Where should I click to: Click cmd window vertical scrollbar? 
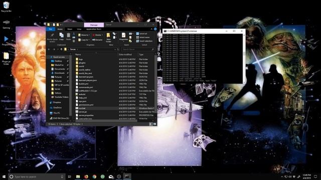click(244, 58)
